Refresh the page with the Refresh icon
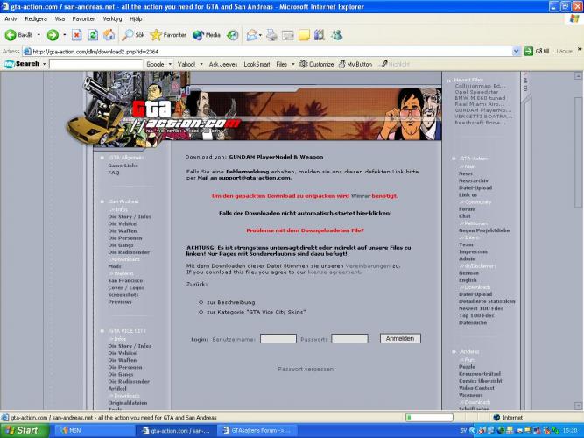The image size is (584, 438). click(x=93, y=35)
